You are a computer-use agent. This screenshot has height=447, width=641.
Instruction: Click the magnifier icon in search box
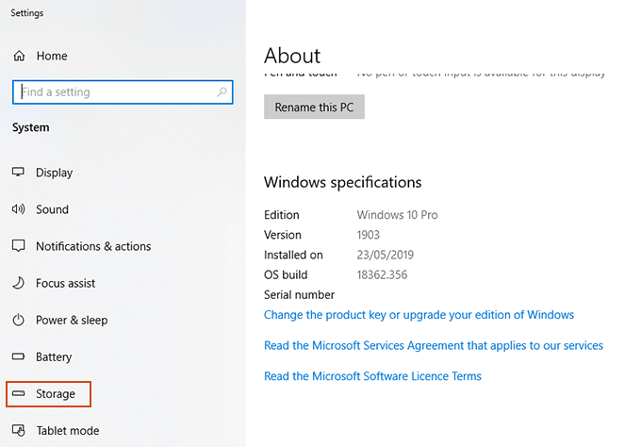222,92
